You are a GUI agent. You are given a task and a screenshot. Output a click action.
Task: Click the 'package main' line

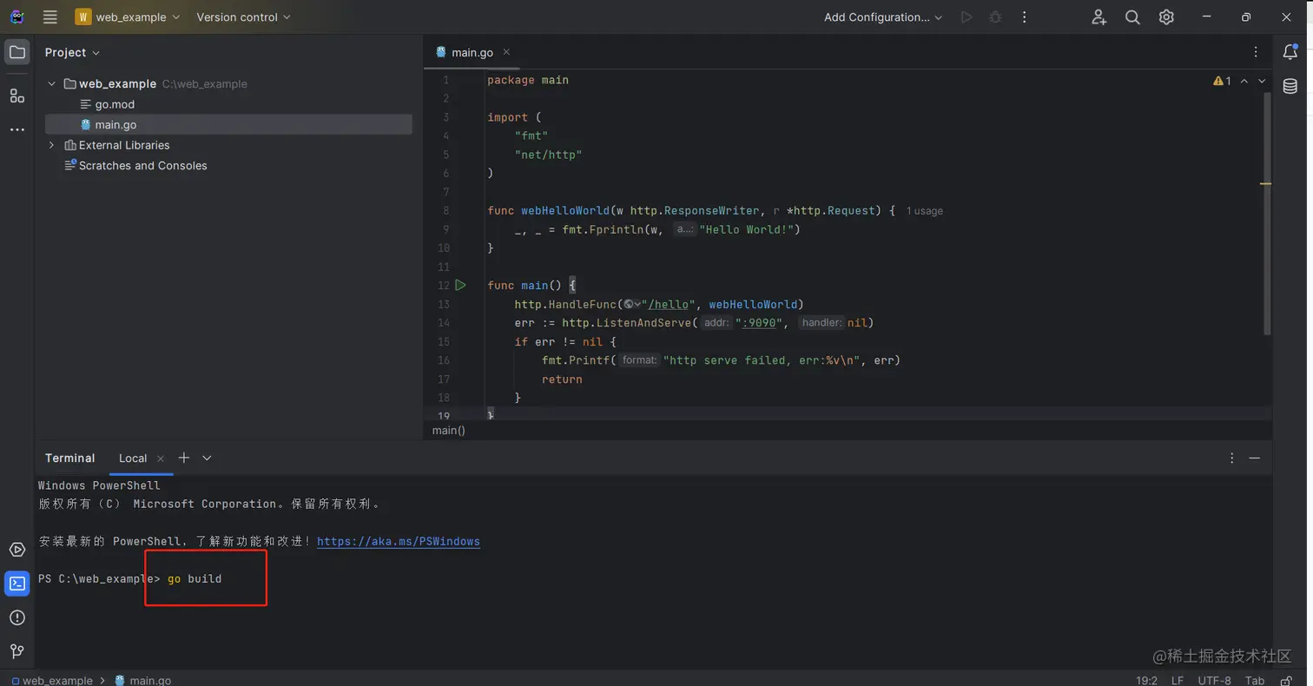528,80
